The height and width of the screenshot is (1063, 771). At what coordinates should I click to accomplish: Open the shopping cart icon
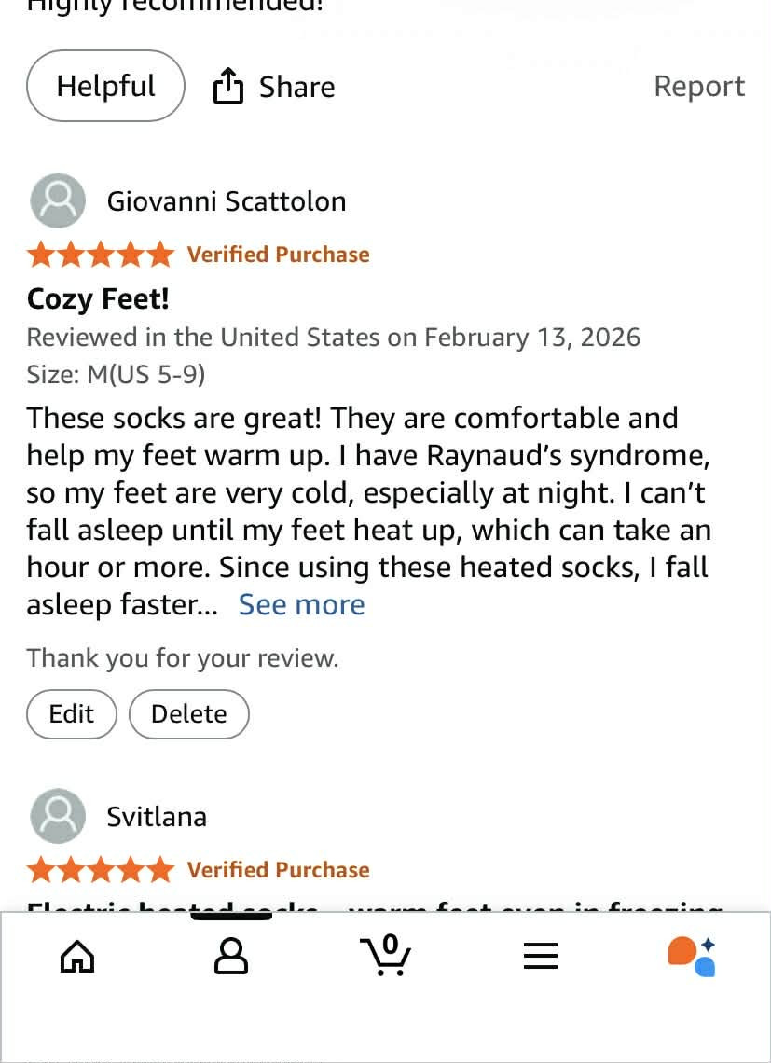385,956
